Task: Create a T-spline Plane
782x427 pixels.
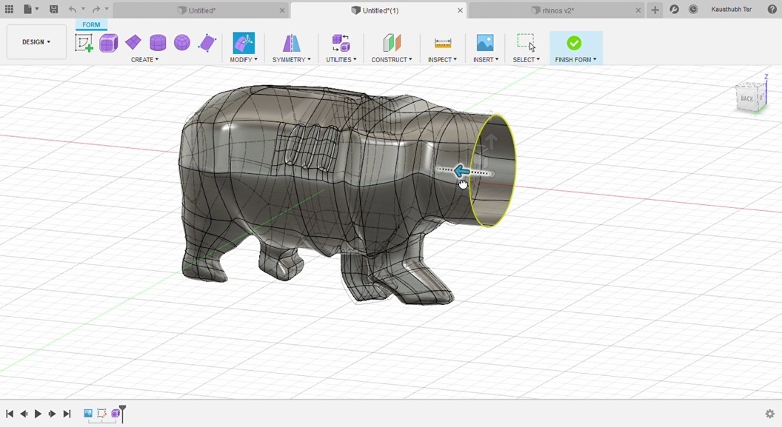Action: 133,43
